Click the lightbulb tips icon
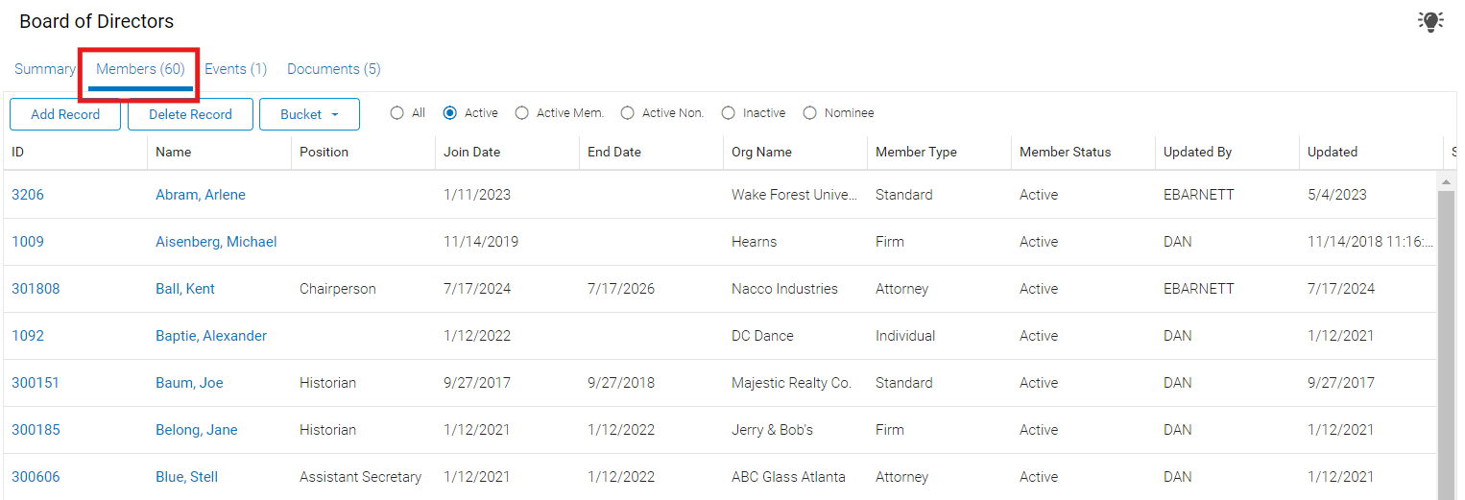This screenshot has width=1465, height=500. tap(1430, 21)
